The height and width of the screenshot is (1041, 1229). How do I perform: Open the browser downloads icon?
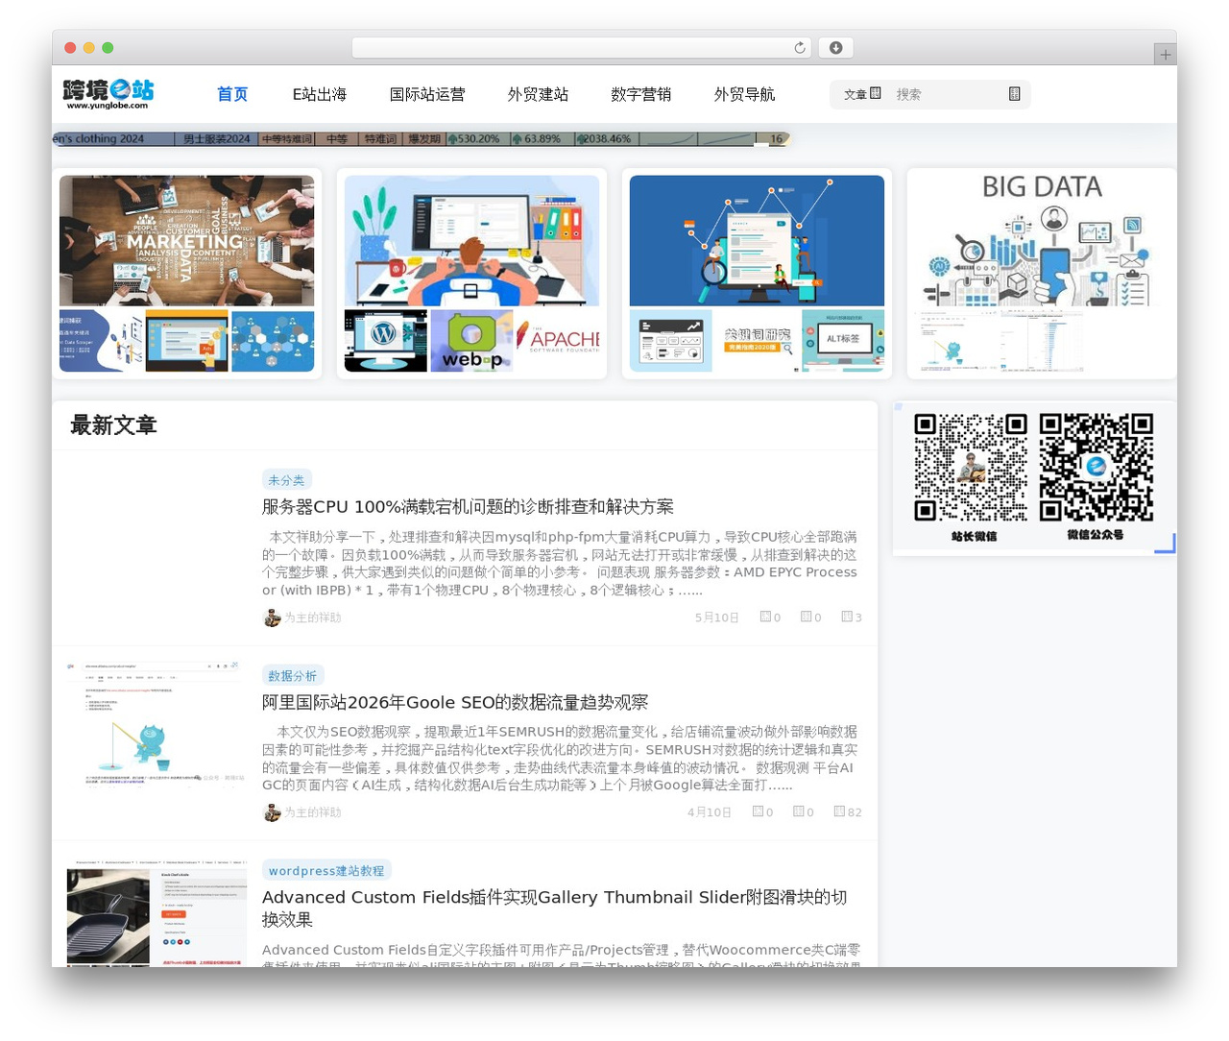pyautogui.click(x=835, y=48)
